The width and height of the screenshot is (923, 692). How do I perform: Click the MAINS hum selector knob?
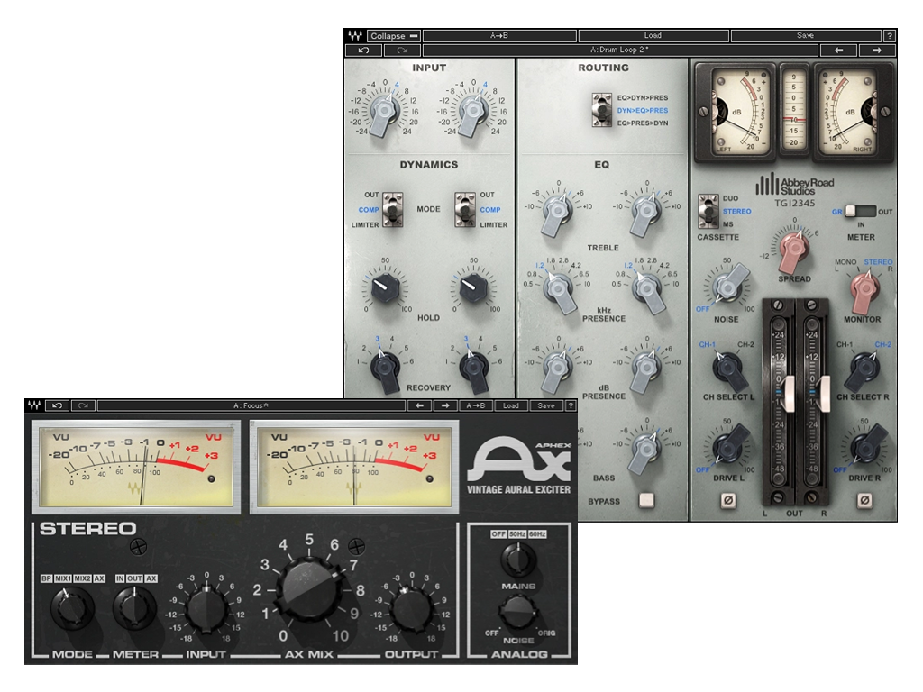(x=518, y=560)
